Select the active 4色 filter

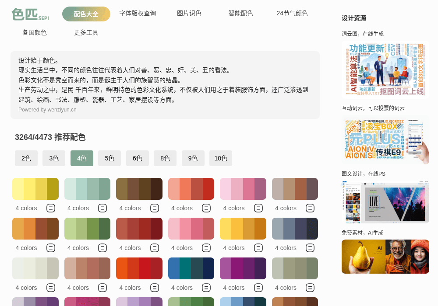(81, 158)
